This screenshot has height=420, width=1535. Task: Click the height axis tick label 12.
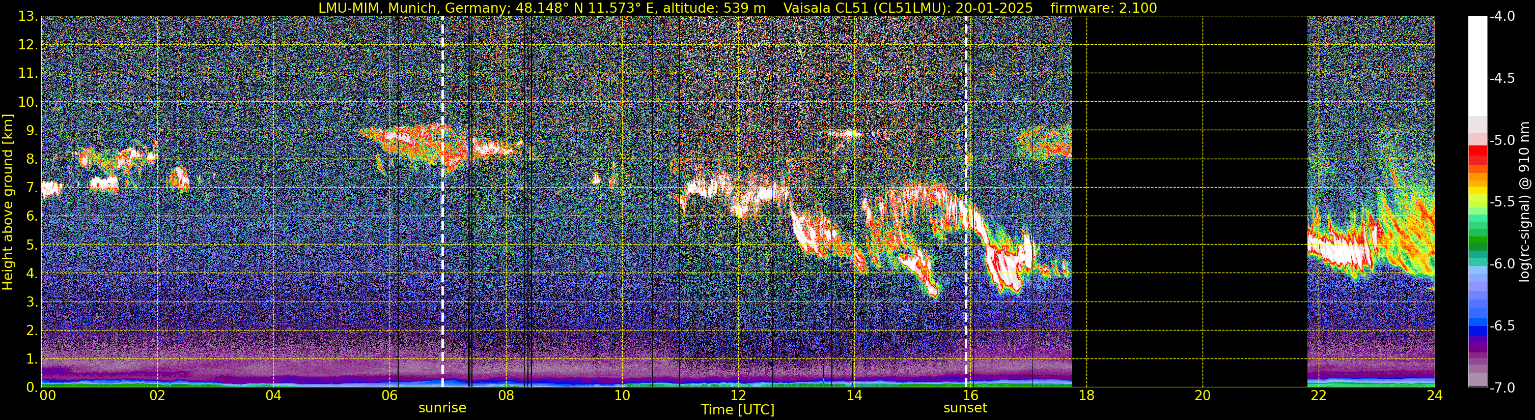click(28, 45)
